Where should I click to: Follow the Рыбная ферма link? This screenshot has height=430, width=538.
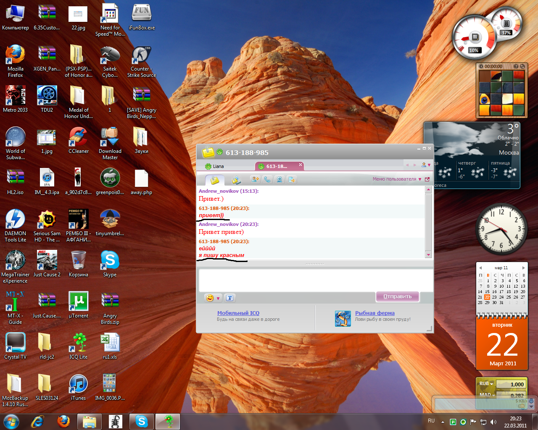pos(374,313)
